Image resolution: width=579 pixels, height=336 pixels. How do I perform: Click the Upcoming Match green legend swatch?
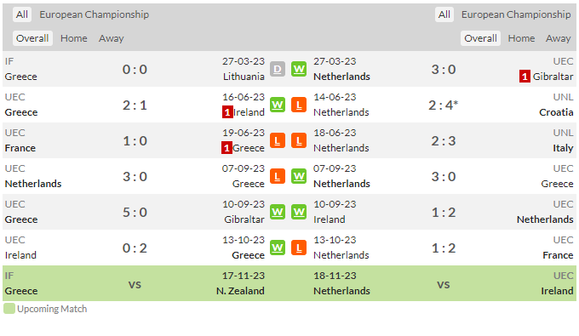click(9, 308)
